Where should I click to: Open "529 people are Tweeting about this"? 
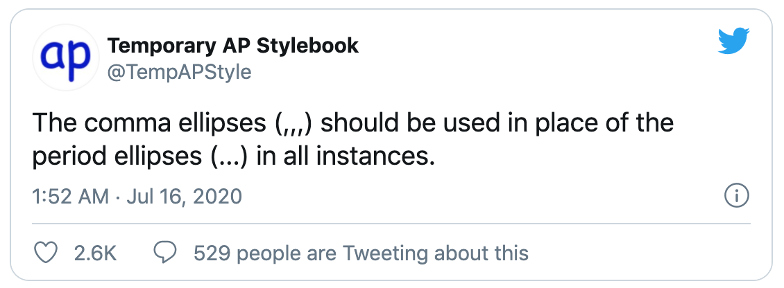tap(361, 253)
